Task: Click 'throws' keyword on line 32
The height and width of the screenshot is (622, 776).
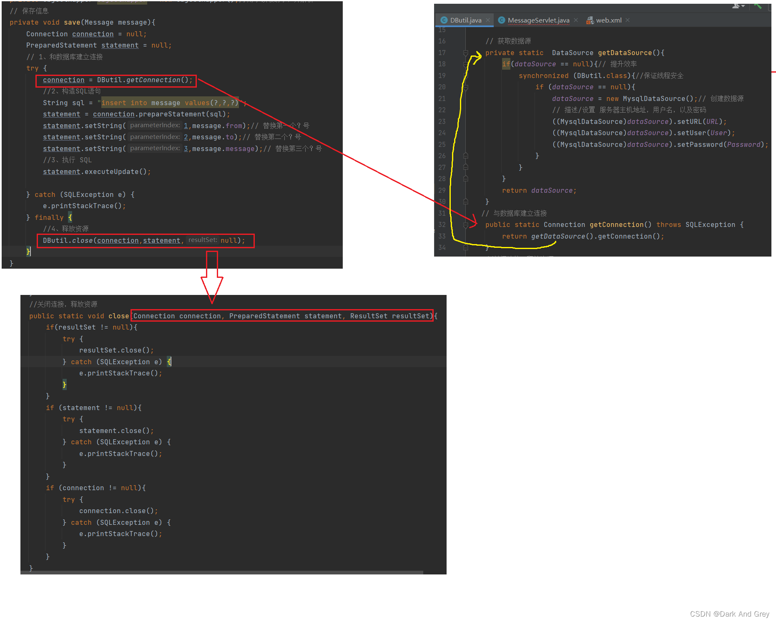Action: click(x=668, y=224)
